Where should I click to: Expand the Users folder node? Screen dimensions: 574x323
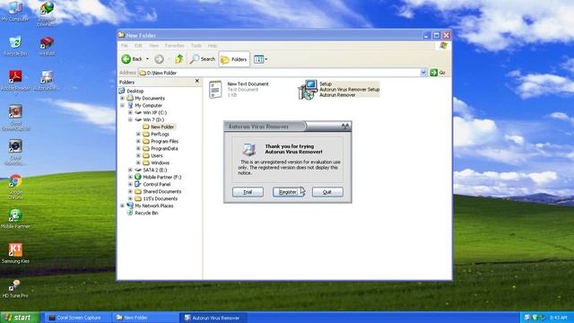coord(138,155)
